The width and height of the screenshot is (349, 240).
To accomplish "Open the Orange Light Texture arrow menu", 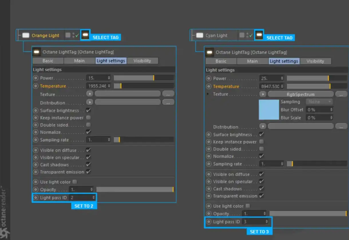I will pyautogui.click(x=90, y=94).
